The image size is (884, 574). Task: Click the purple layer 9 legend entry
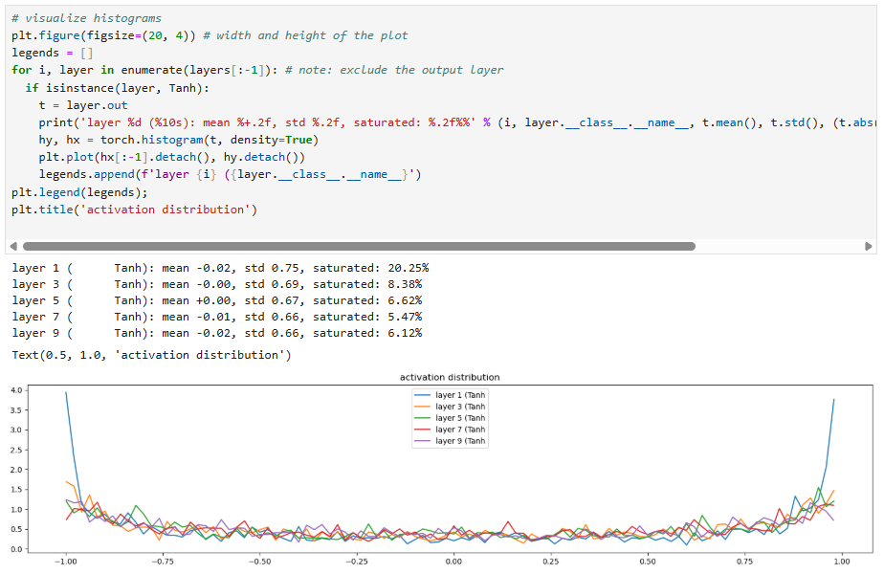pos(459,441)
